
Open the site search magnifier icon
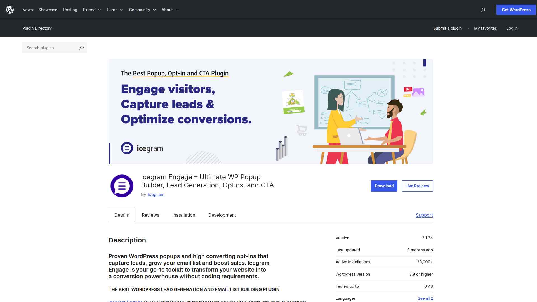483,10
